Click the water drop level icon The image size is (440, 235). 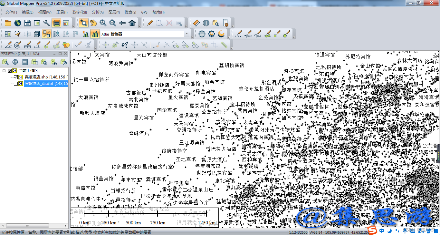pos(56,34)
